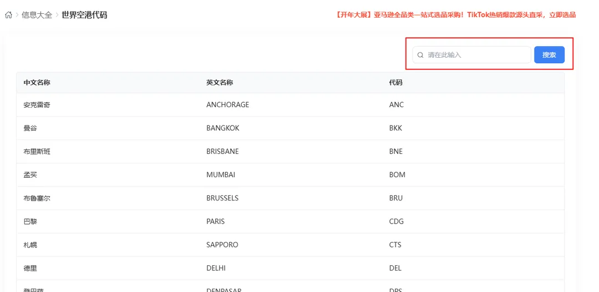
Task: Select the DELHI cell
Action: pyautogui.click(x=216, y=268)
